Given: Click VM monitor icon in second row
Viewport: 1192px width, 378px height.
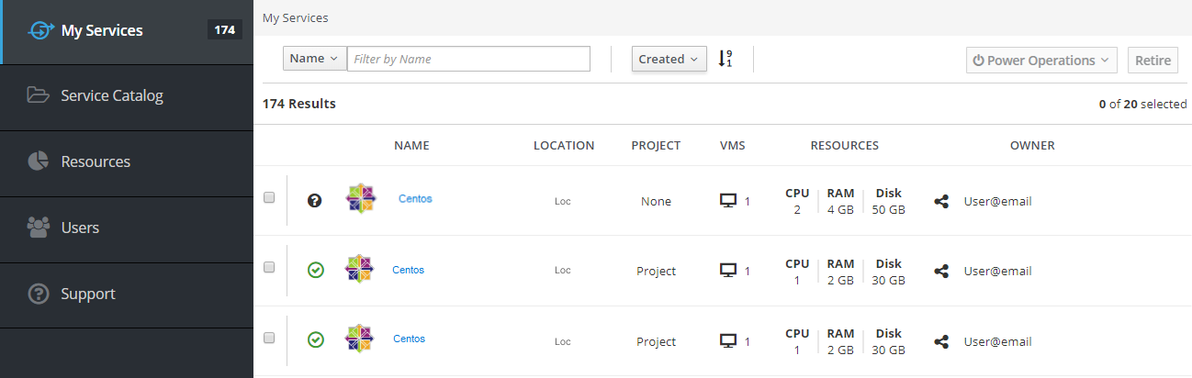Looking at the screenshot, I should pyautogui.click(x=728, y=271).
